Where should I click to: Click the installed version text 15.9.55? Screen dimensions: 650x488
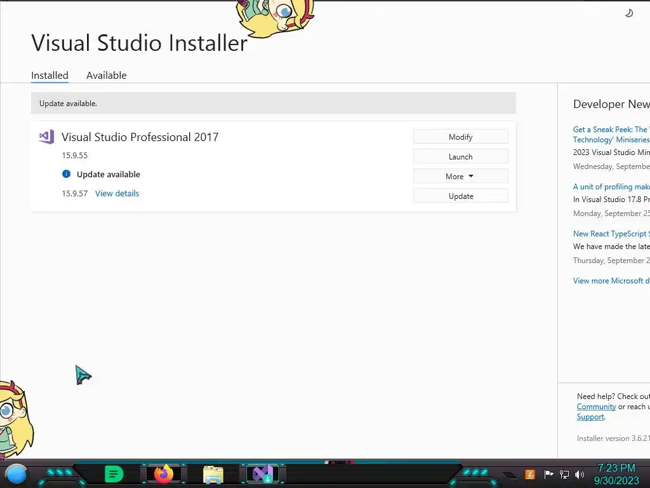75,155
